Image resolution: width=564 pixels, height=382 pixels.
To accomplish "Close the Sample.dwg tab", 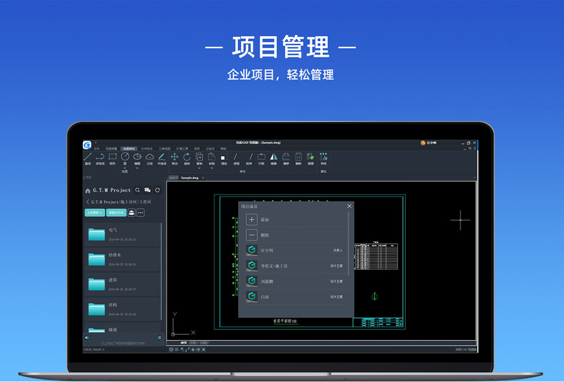I will click(203, 178).
